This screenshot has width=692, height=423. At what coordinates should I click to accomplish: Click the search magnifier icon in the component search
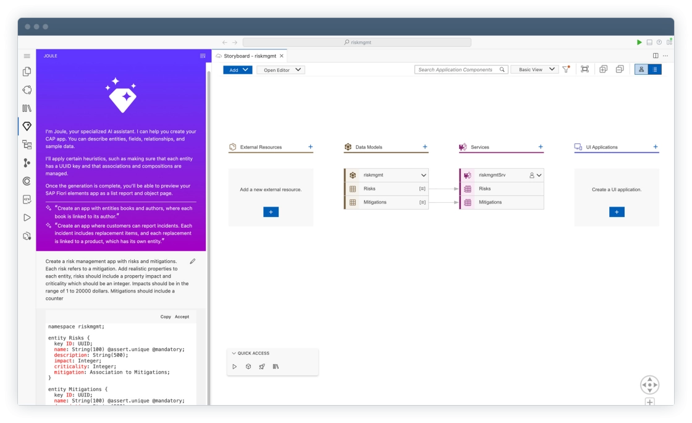[x=502, y=70]
